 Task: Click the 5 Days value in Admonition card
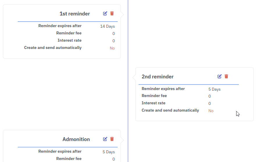coord(109,152)
